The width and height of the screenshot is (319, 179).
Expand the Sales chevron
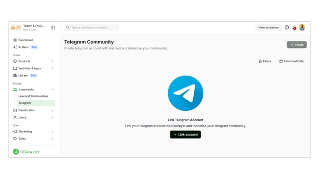(x=53, y=139)
